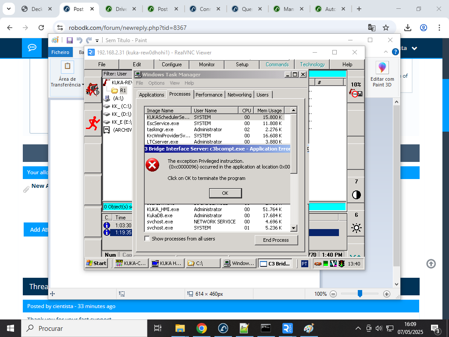Image resolution: width=449 pixels, height=337 pixels.
Task: Open KUKA Setup menu
Action: (x=242, y=65)
